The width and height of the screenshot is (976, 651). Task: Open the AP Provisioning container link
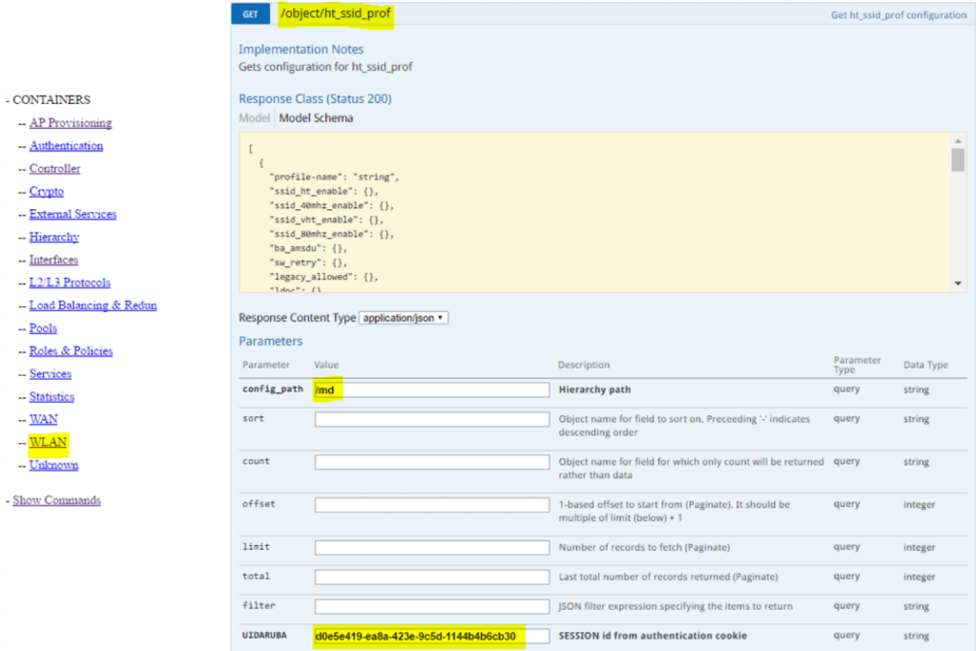click(x=70, y=123)
